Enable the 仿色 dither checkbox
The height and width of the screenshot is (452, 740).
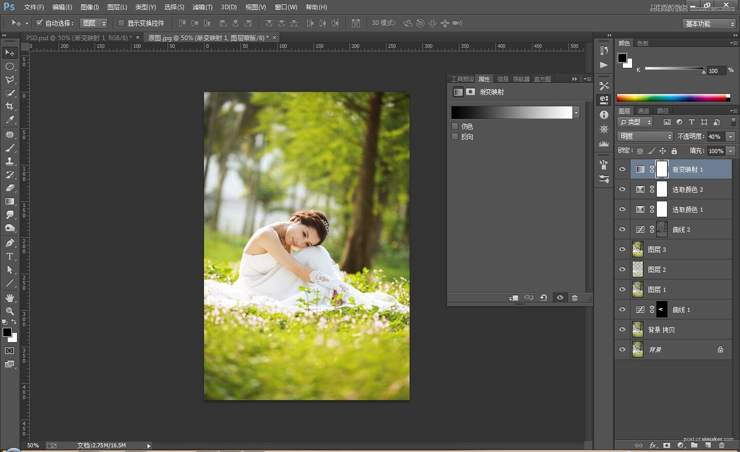[x=455, y=126]
